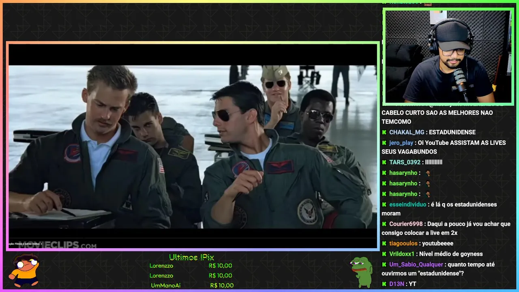
Task: Click the Kick badge beside Vrildoxx1
Action: (384, 254)
